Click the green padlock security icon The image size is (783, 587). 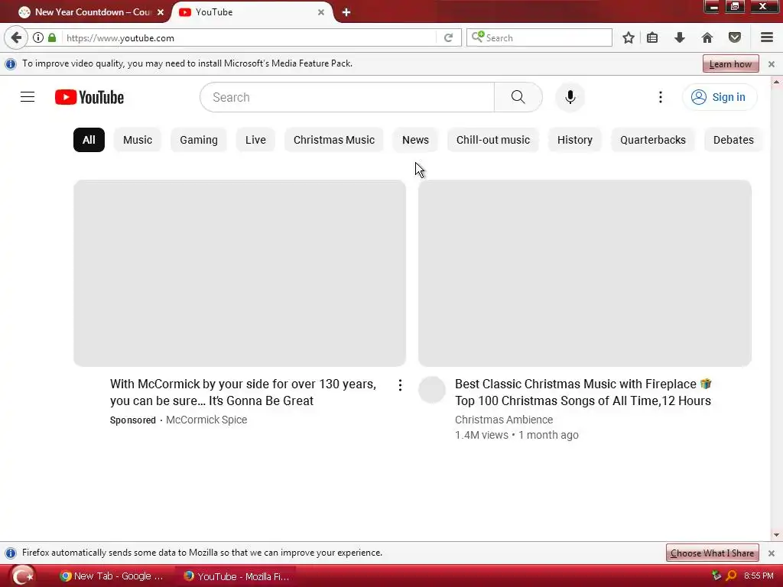point(52,37)
